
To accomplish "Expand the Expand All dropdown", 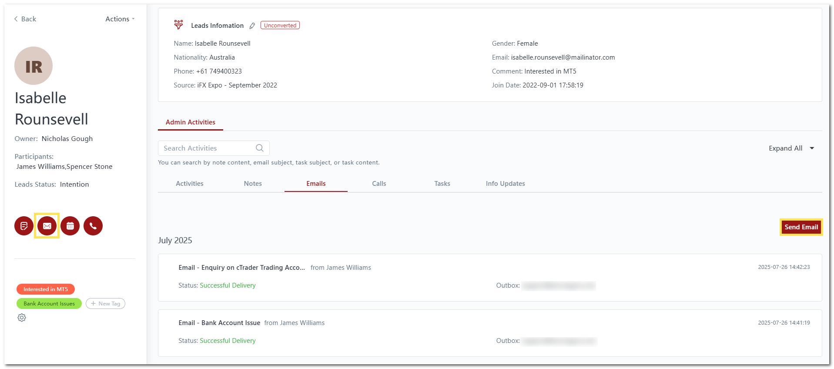I will 791,148.
